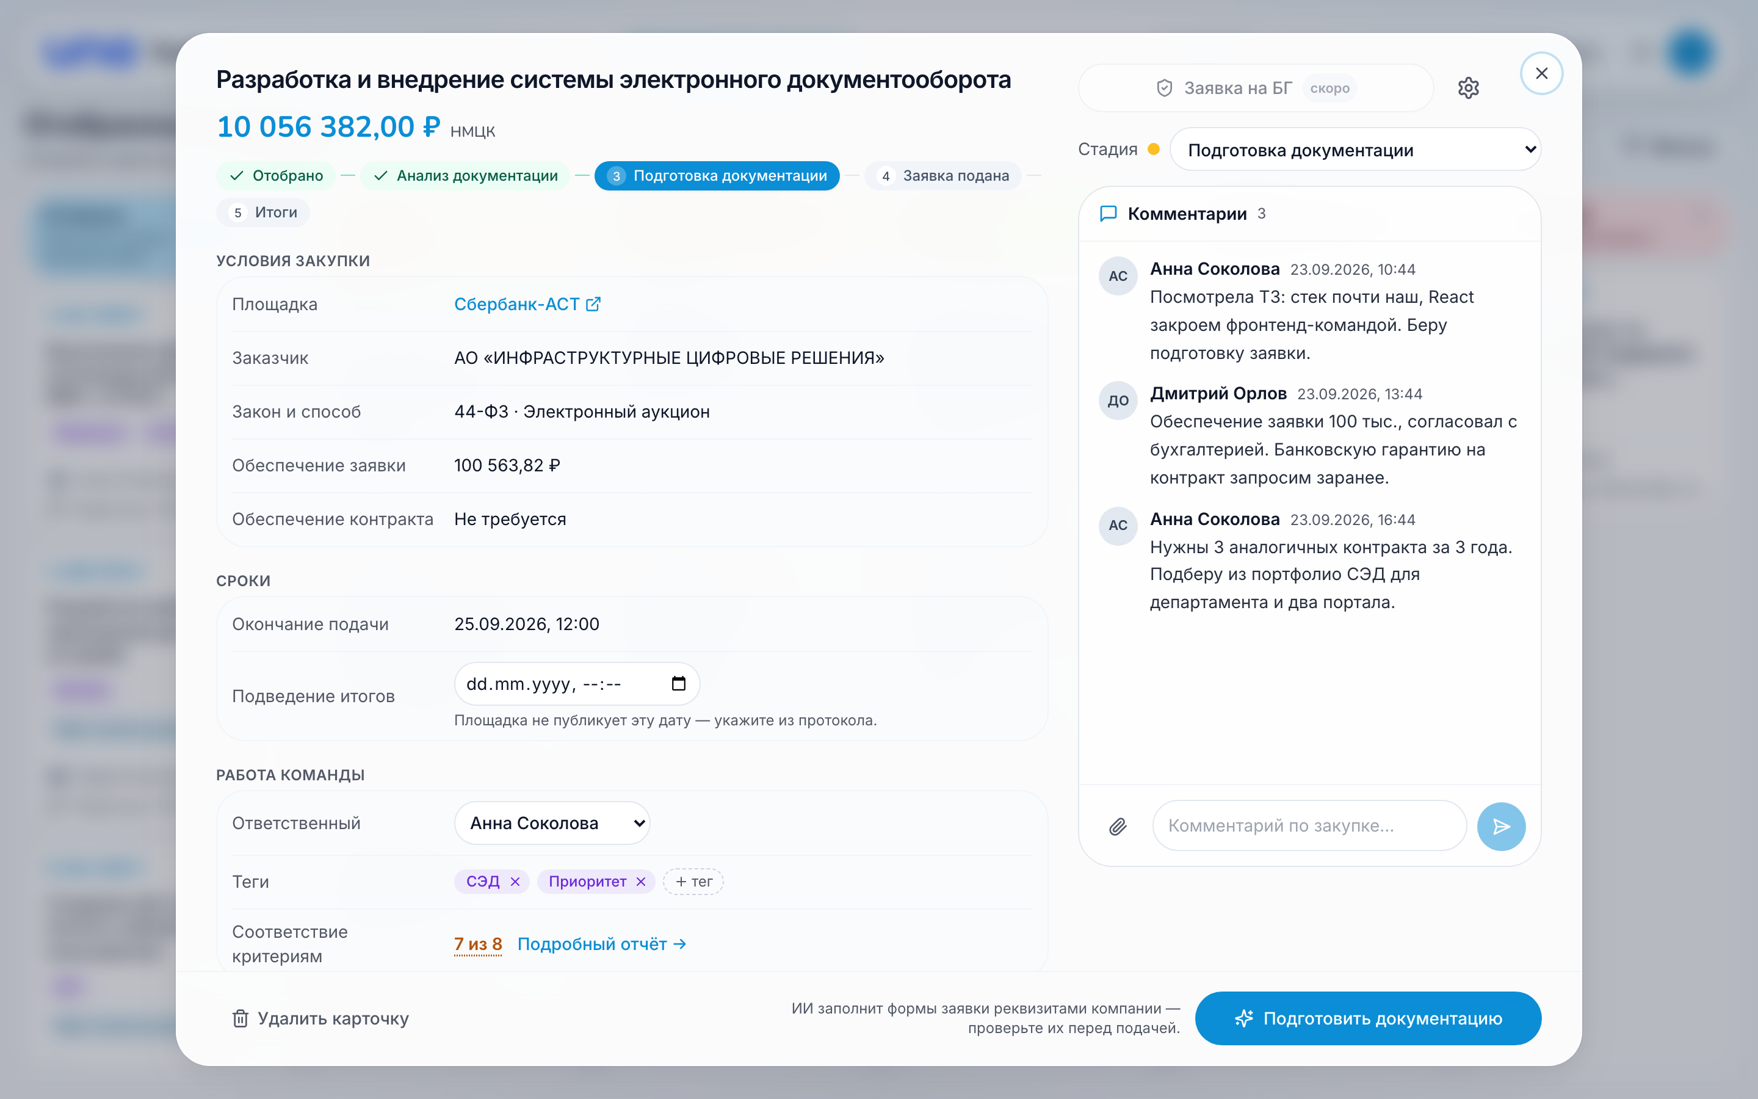Click the 44-ФЗ · Электронный аукцион value
This screenshot has height=1099, width=1758.
(x=582, y=412)
